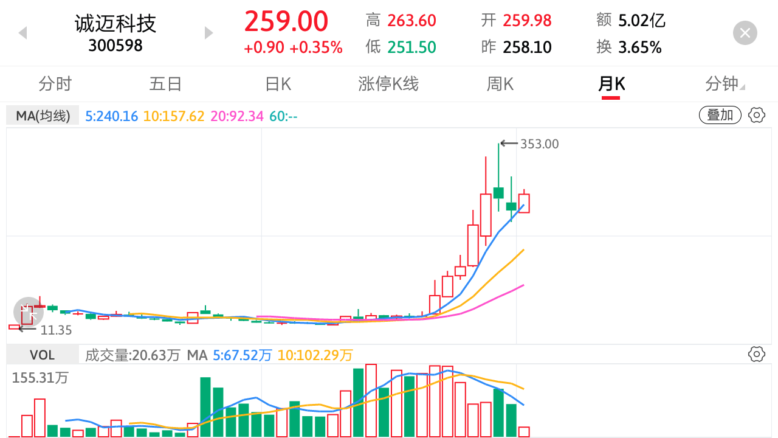Click the 353.00 peak price label
Screen dimensions: 778x438
(x=540, y=144)
